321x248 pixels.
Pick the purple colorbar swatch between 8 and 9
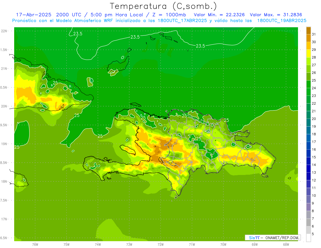click(x=308, y=207)
